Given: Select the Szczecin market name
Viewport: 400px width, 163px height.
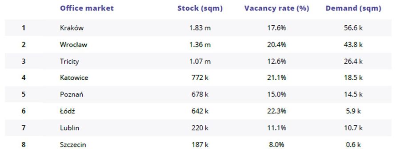Looking at the screenshot, I should pos(73,145).
